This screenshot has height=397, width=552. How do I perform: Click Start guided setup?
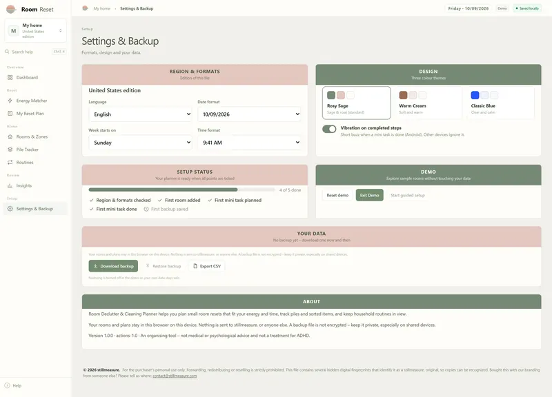[x=408, y=195]
